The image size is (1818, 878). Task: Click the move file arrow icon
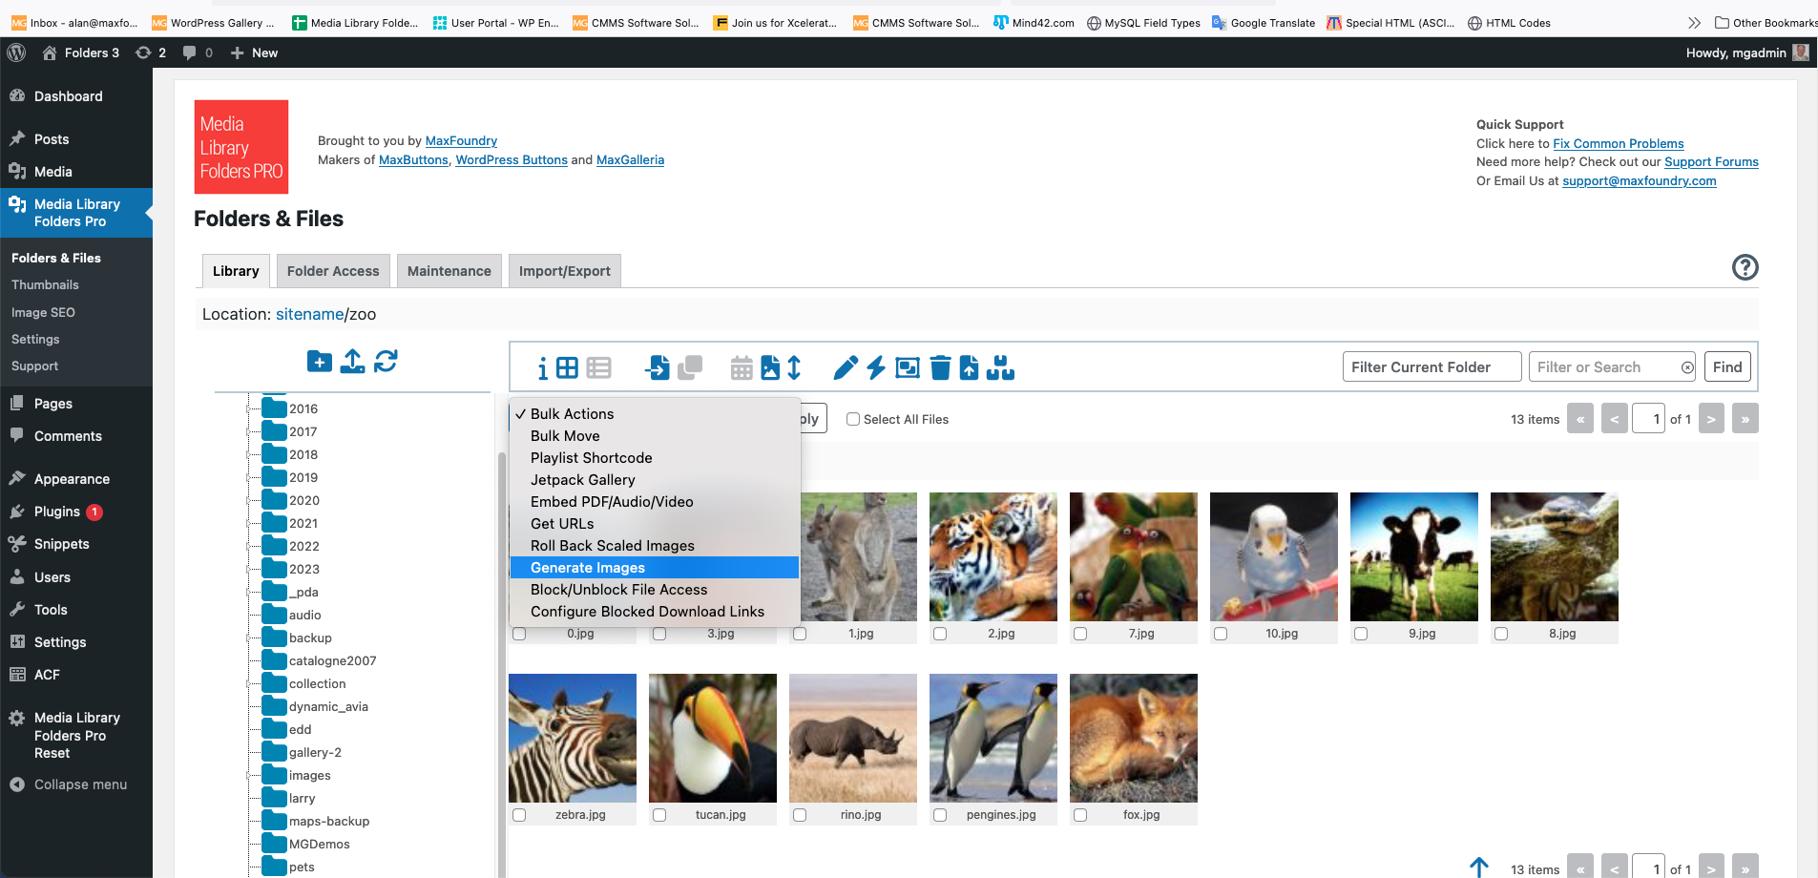coord(658,367)
